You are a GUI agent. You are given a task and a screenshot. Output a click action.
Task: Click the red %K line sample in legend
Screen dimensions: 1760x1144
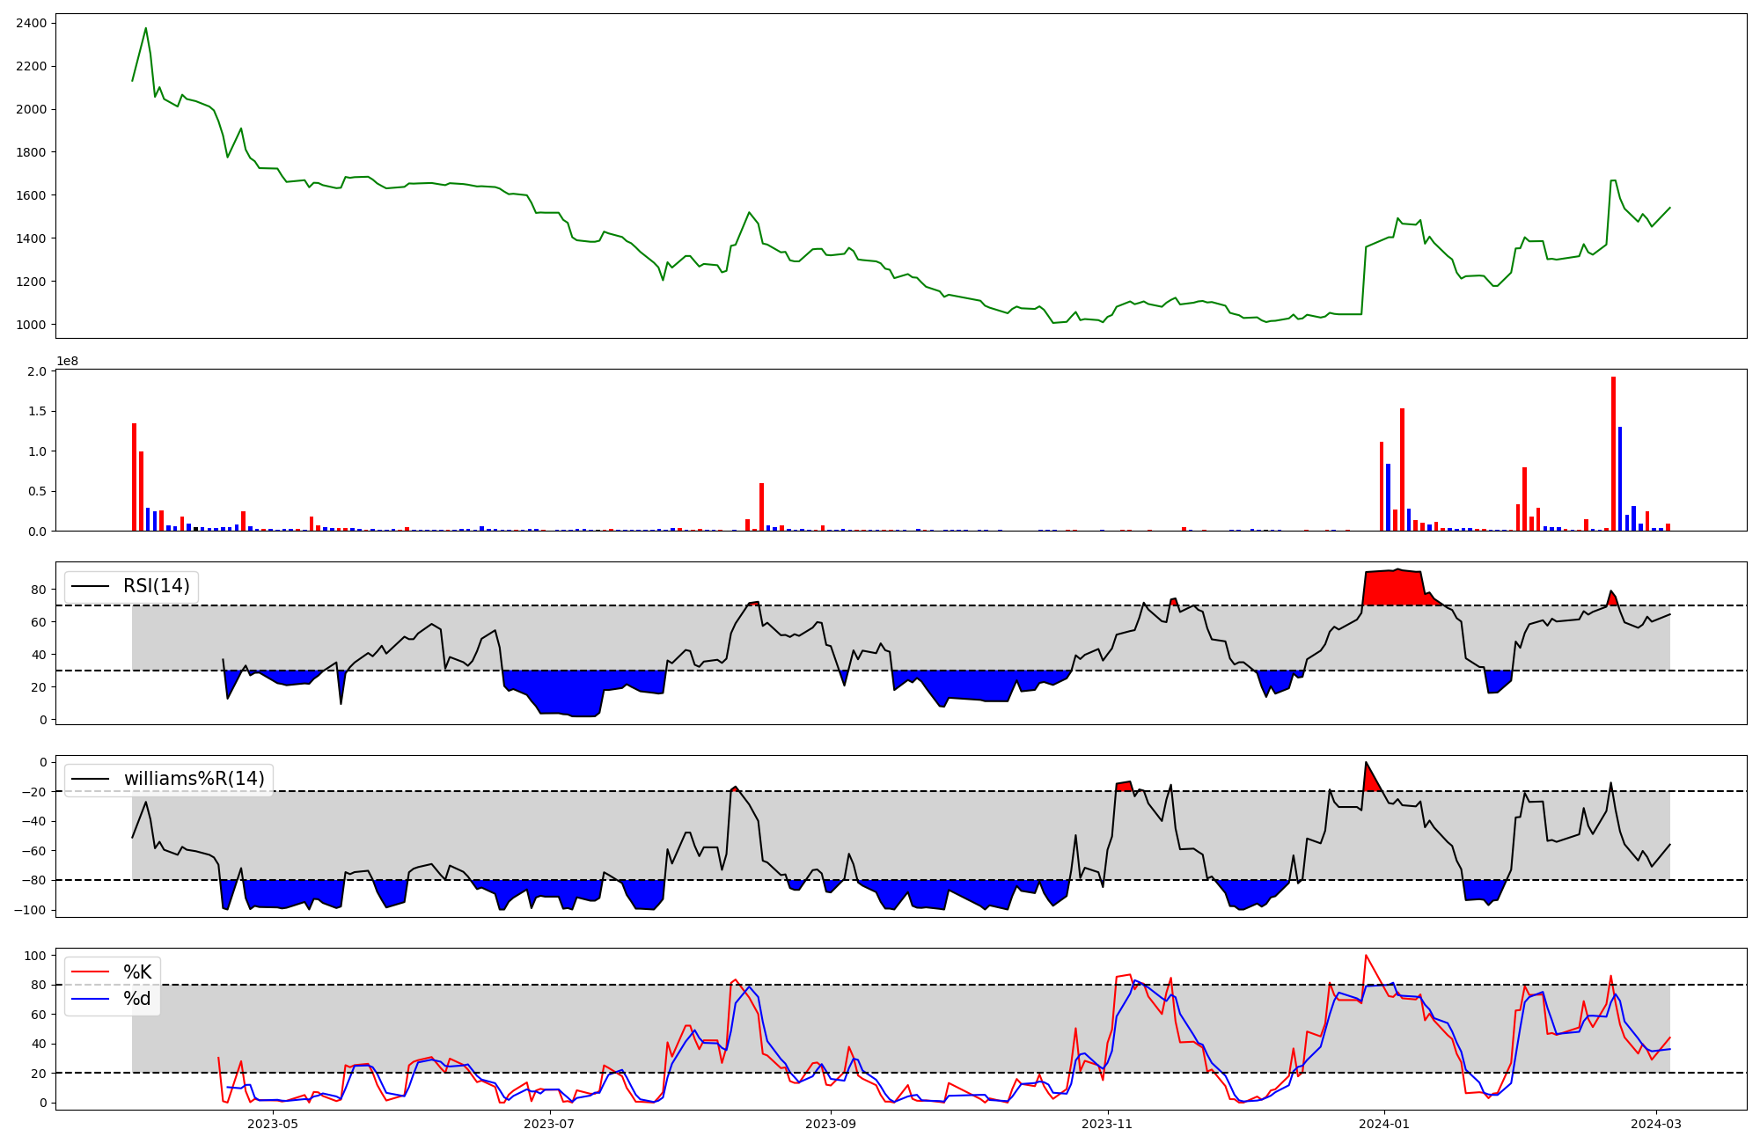click(90, 972)
